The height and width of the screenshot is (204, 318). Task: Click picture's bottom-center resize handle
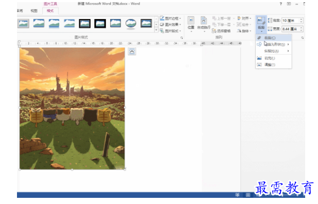click(72, 170)
